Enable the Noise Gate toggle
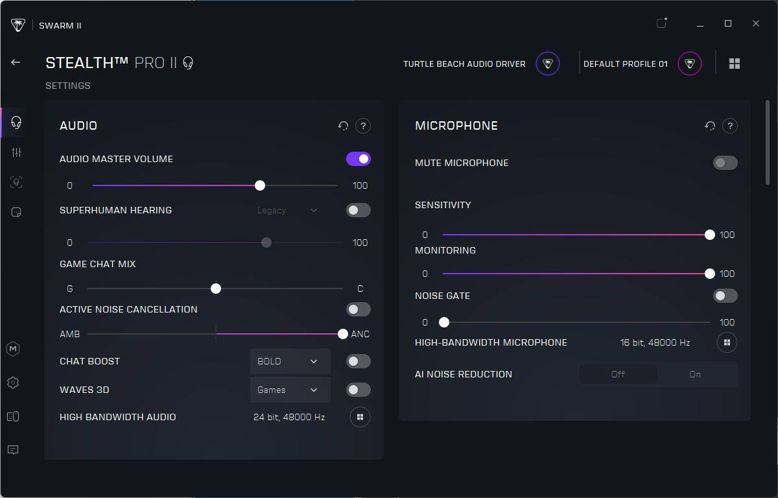Image resolution: width=778 pixels, height=498 pixels. [725, 296]
